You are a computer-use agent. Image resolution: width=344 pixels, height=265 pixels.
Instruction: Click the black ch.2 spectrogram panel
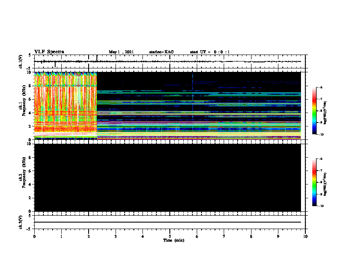tap(168, 178)
